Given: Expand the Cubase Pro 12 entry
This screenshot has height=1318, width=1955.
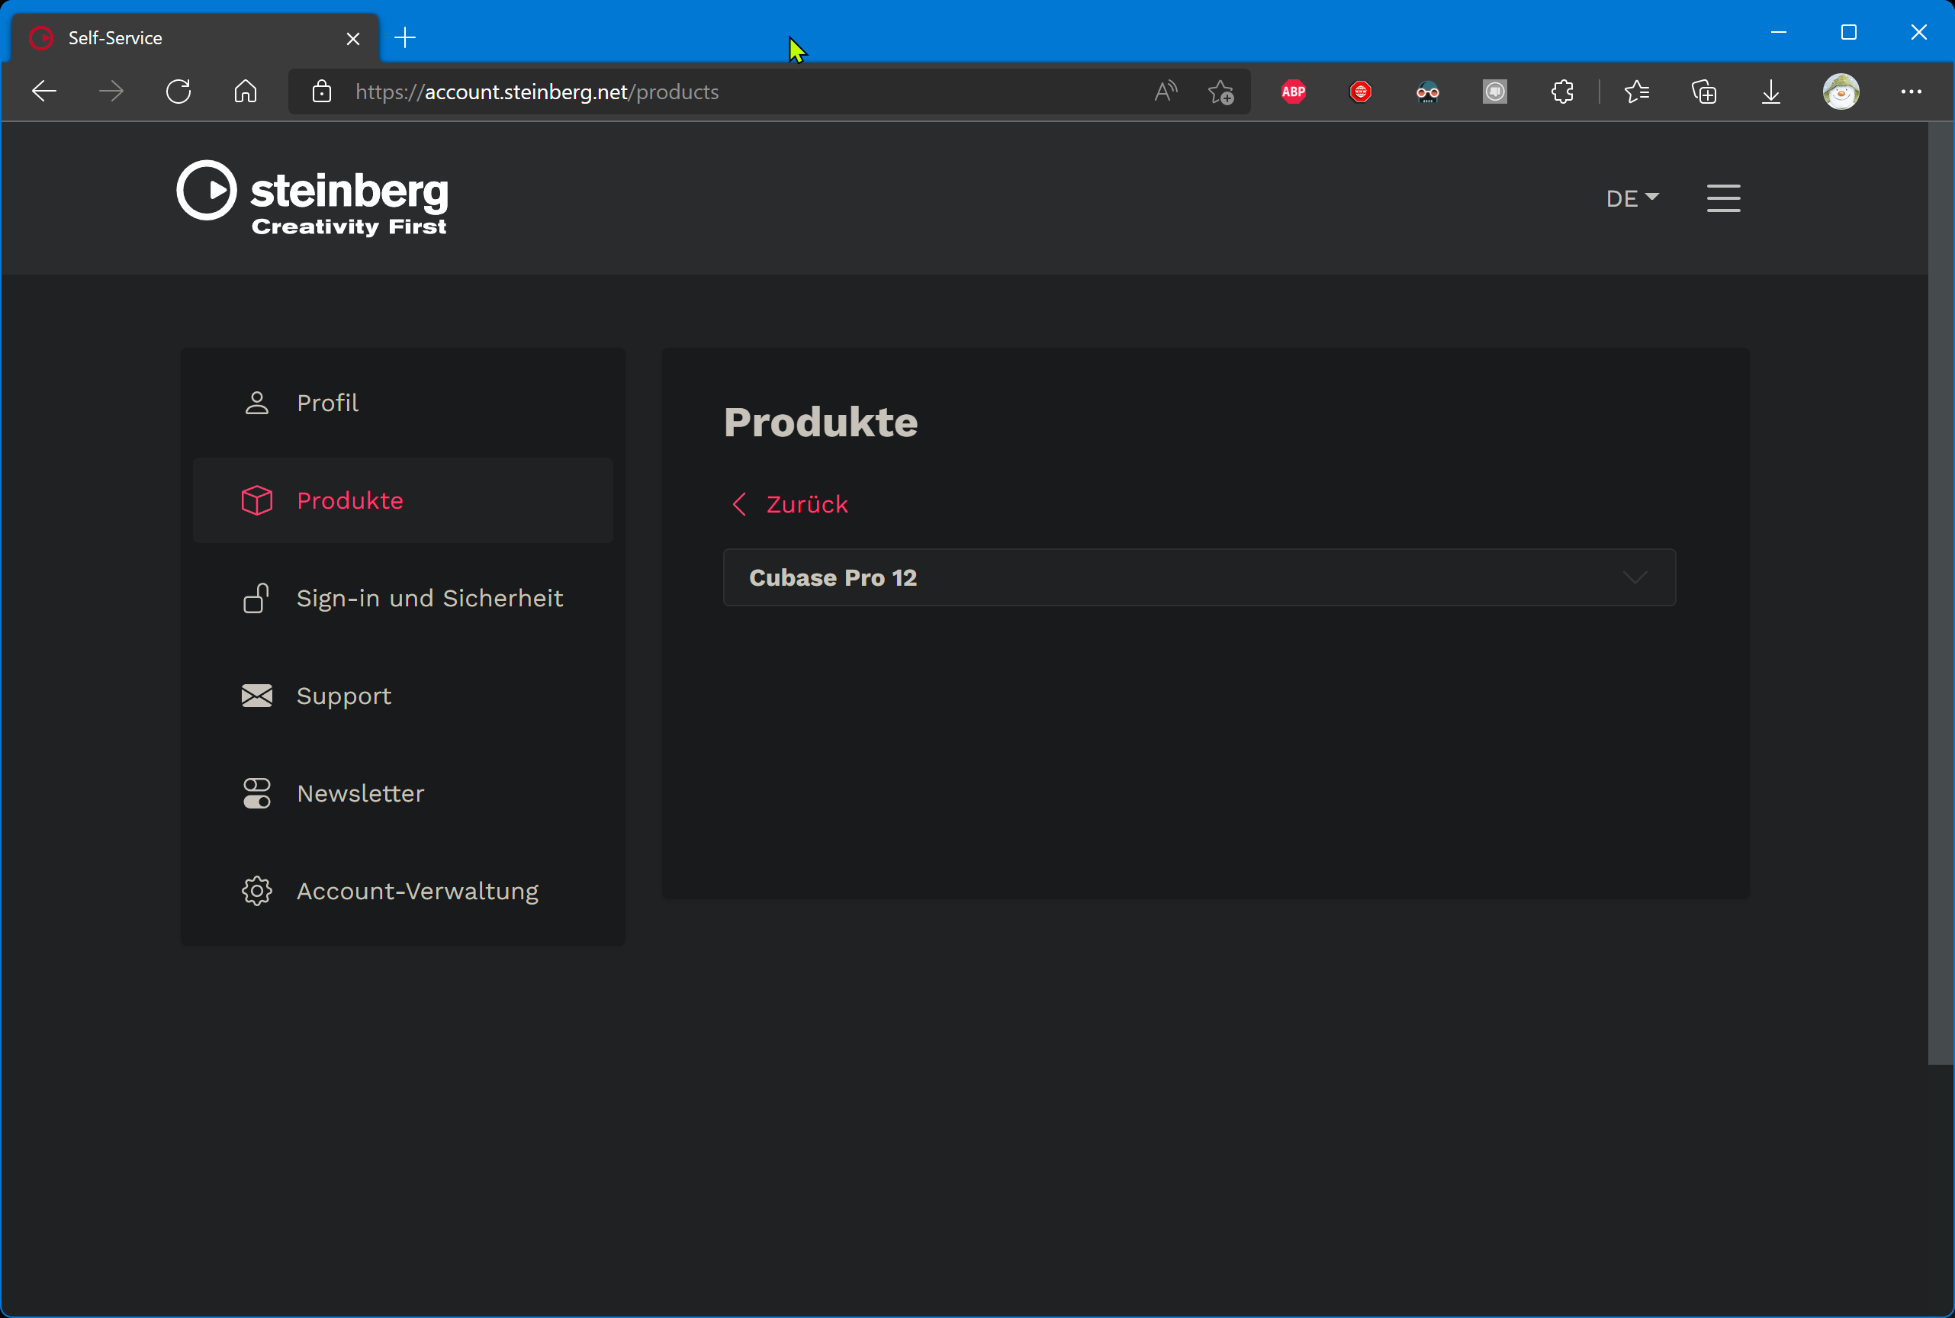Looking at the screenshot, I should 1198,577.
